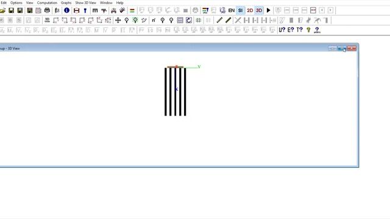Open the Computation menu
The image size is (390, 219).
[47, 2]
